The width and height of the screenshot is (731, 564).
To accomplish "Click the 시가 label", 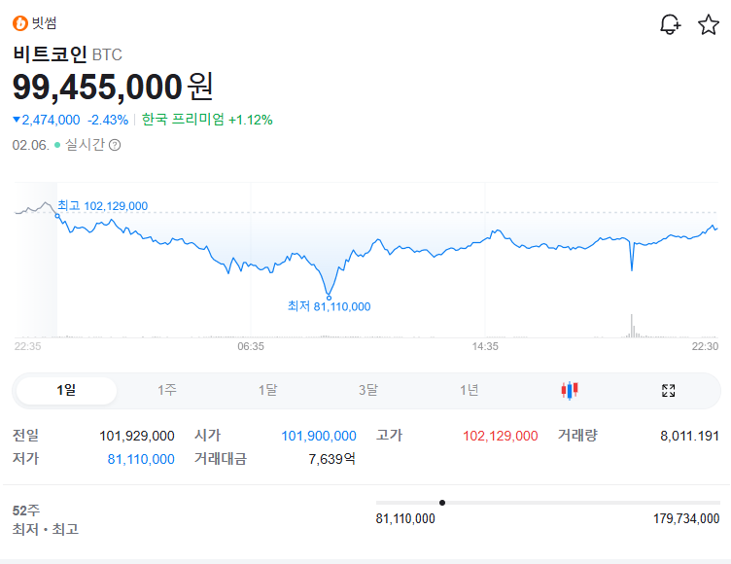I will (x=207, y=436).
